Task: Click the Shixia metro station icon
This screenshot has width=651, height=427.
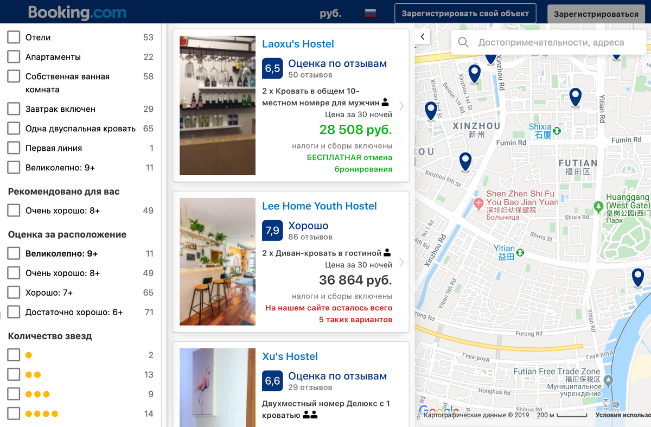Action: click(x=557, y=131)
